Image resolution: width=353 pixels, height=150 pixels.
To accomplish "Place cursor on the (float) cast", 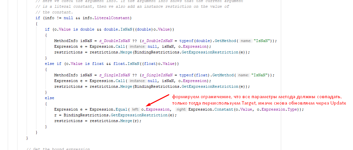I will [x=150, y=64].
